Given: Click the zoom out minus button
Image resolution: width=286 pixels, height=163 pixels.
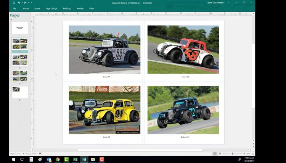Looking at the screenshot, I should [x=224, y=154].
